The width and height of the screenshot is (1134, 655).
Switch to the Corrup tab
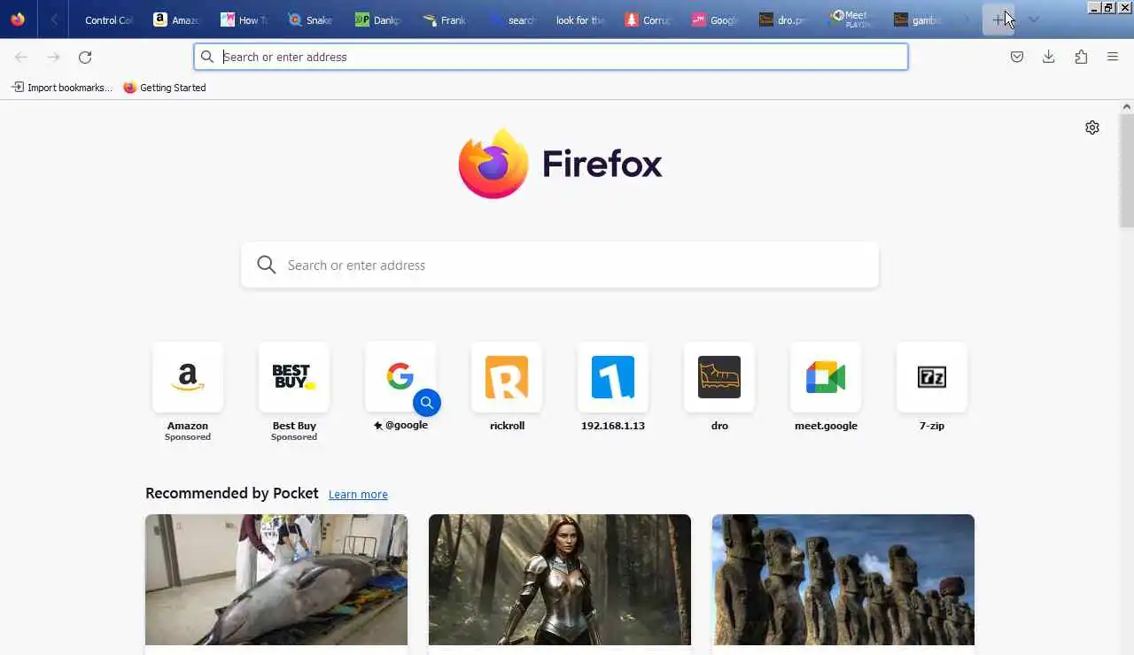[x=649, y=19]
